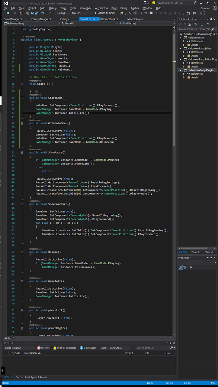This screenshot has height=387, width=218.
Task: Click the feedback smiley icon in title bar
Action: coord(154,3)
